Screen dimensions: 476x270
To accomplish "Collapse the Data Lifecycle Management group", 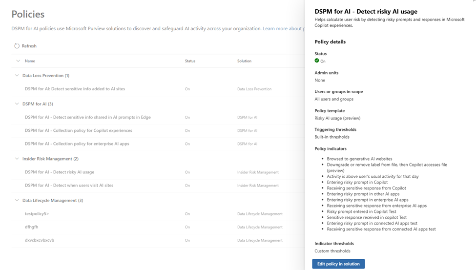I will pyautogui.click(x=18, y=200).
